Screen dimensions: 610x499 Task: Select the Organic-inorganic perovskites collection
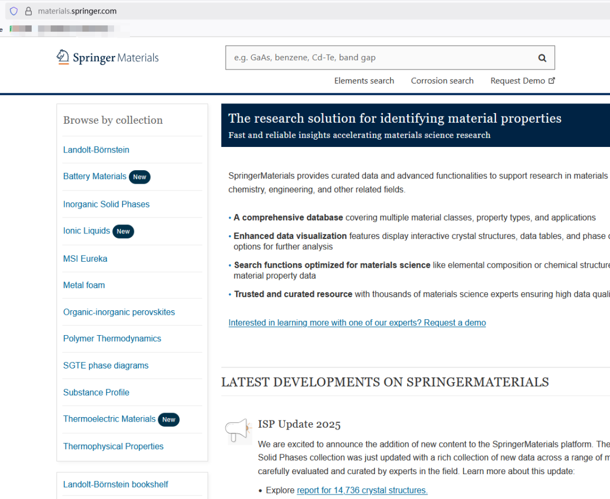[119, 312]
